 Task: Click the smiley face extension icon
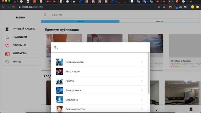(x=193, y=7)
